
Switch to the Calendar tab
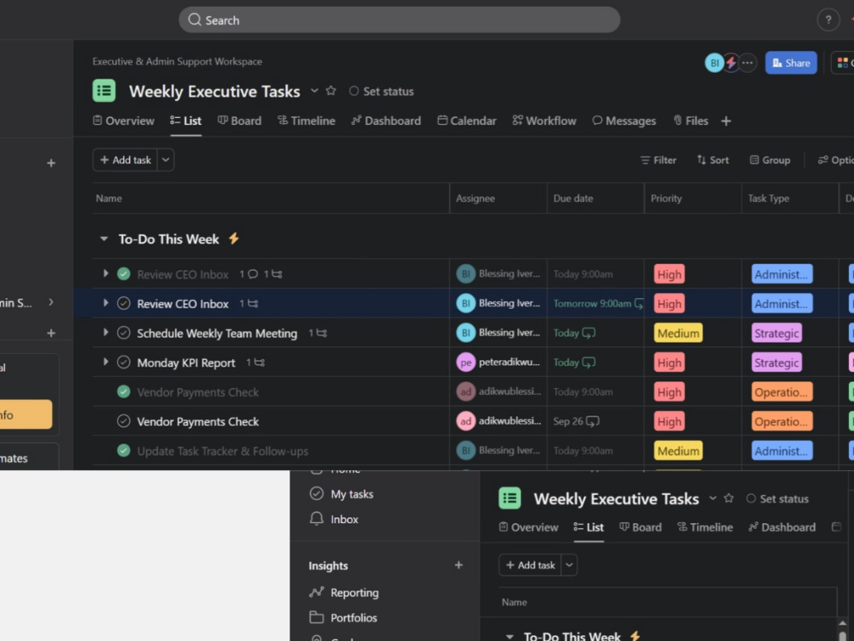point(467,121)
